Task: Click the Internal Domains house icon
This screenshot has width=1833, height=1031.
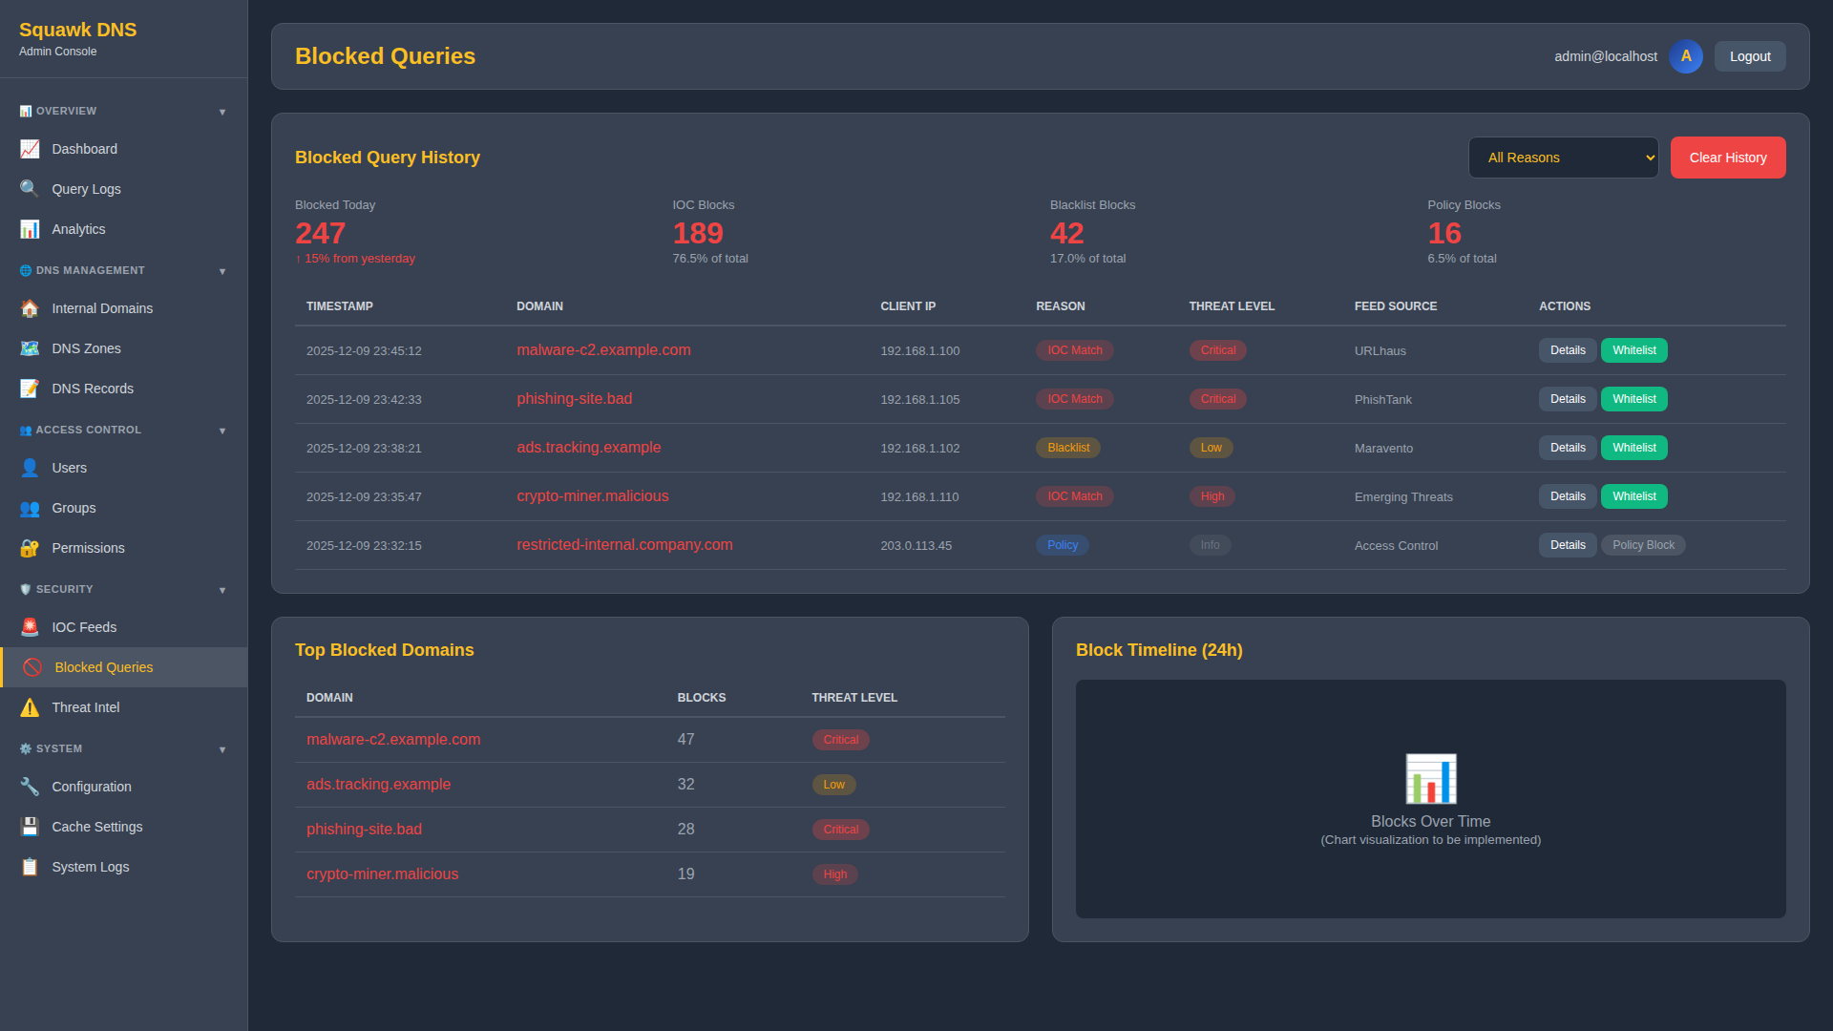Action: (30, 308)
